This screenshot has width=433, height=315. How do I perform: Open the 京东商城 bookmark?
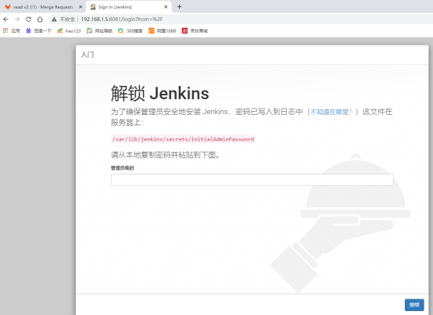point(195,30)
